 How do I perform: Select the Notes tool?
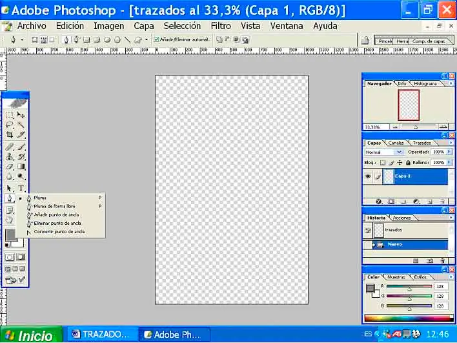tap(10, 210)
